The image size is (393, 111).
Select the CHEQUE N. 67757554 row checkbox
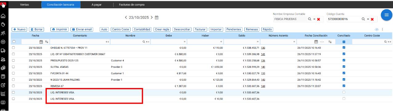(14, 48)
